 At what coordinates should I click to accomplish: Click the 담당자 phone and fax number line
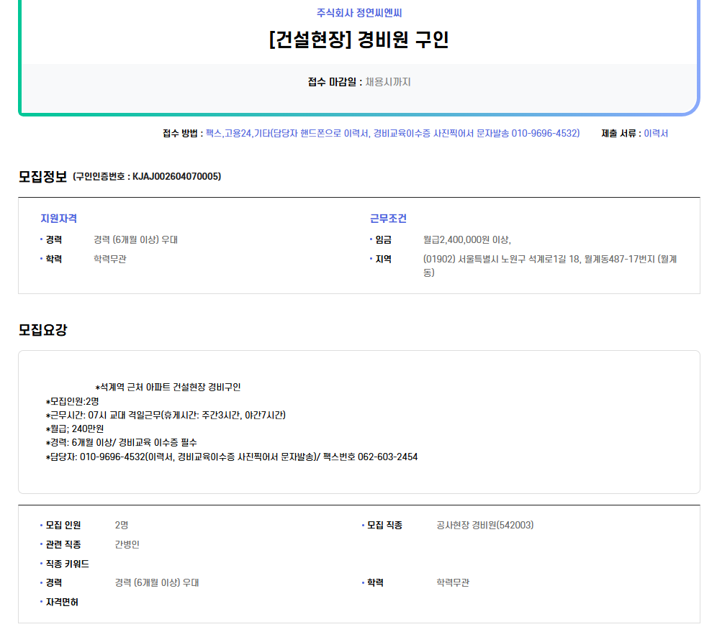231,457
